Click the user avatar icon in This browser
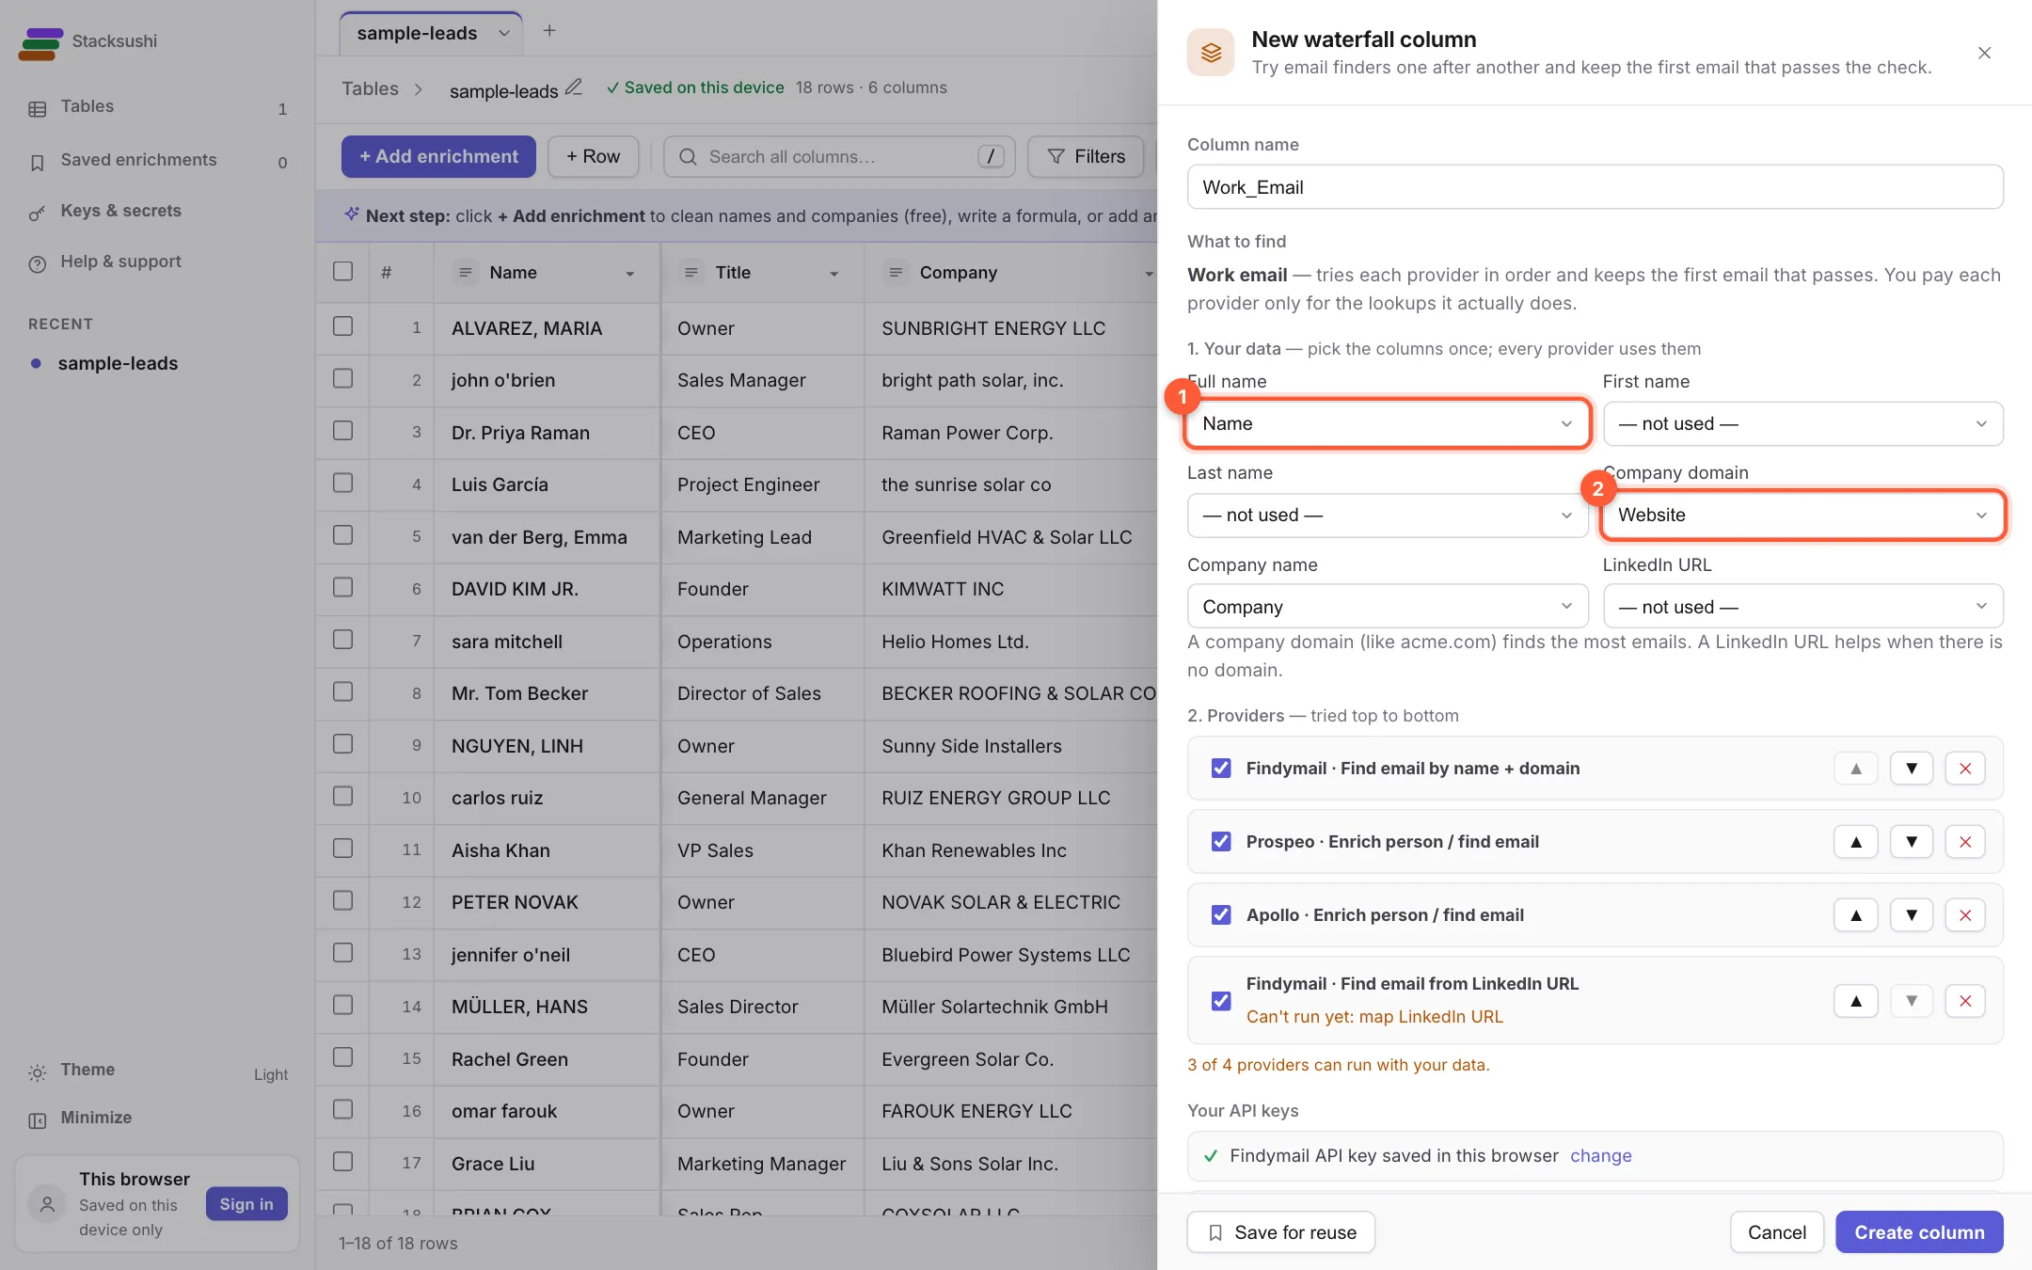2032x1270 pixels. click(47, 1204)
